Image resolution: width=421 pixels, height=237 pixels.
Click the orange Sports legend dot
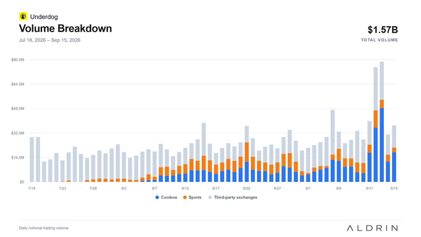coord(184,197)
